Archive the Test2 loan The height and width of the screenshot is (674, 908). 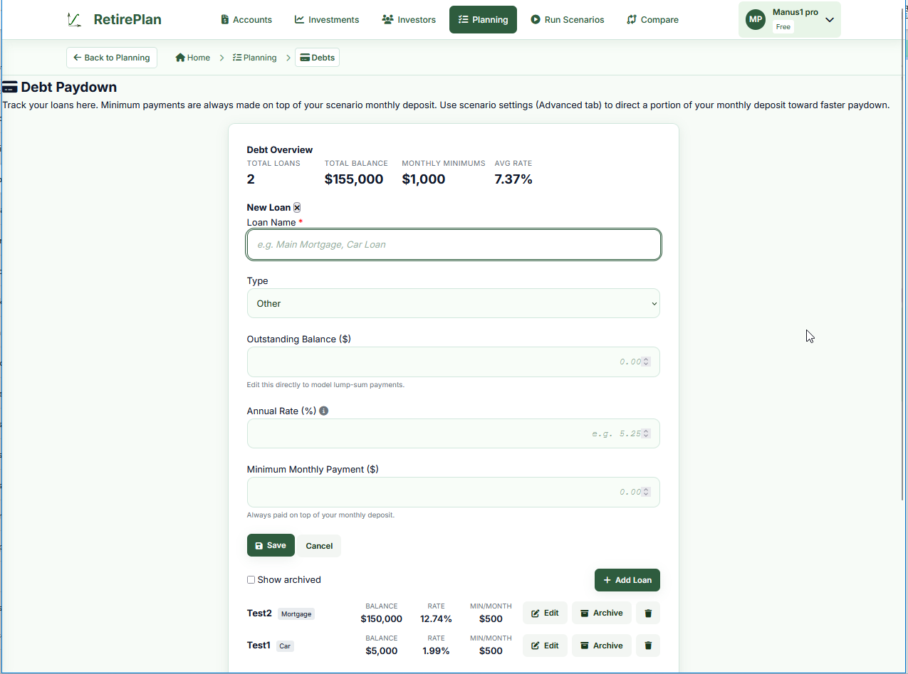[x=602, y=613]
